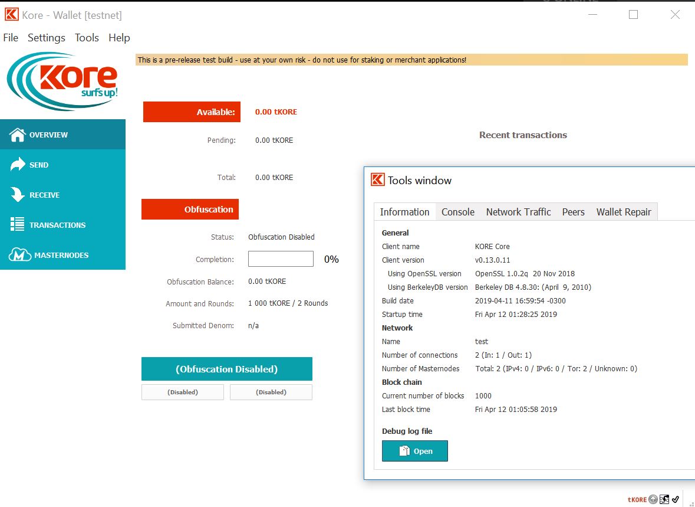Open the File menu
695x507 pixels.
[11, 38]
